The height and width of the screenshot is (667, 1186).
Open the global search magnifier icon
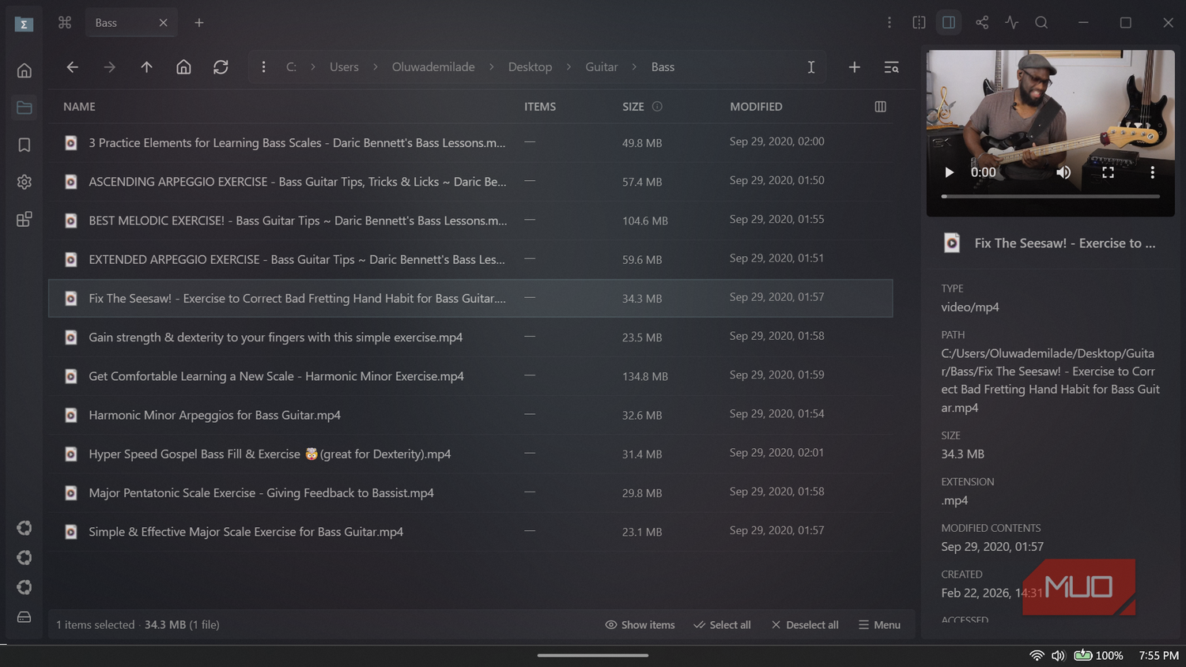click(1041, 23)
